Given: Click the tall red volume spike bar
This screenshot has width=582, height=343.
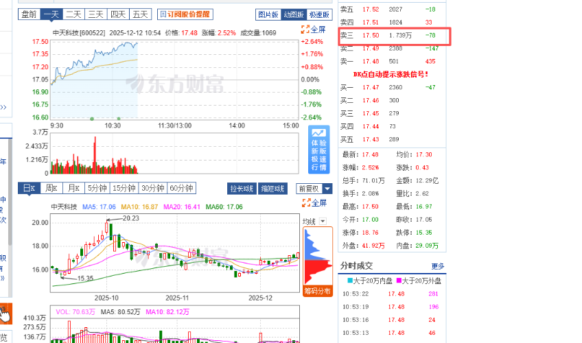Looking at the screenshot, I should 95,155.
